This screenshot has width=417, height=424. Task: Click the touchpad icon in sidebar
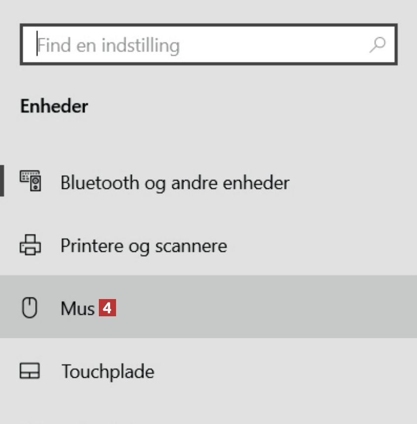click(30, 371)
